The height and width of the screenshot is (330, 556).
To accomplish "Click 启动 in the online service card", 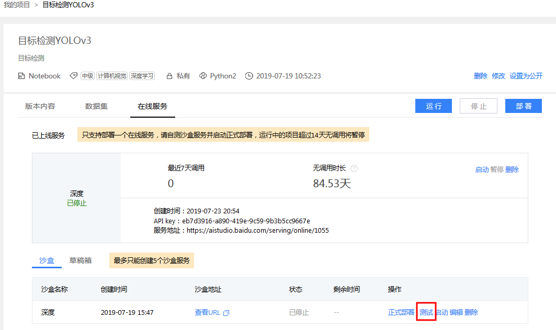I will click(x=482, y=170).
